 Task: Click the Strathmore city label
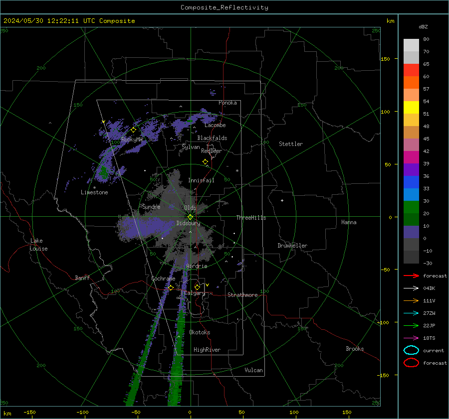(x=242, y=295)
